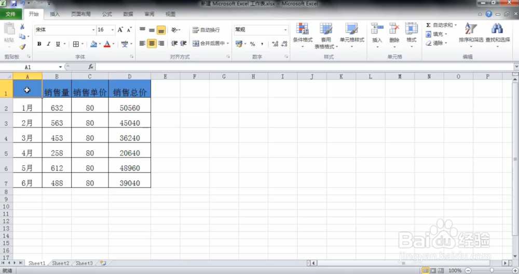This screenshot has height=274, width=519.
Task: Click the 自动求和 AutoSum button
Action: pos(439,25)
